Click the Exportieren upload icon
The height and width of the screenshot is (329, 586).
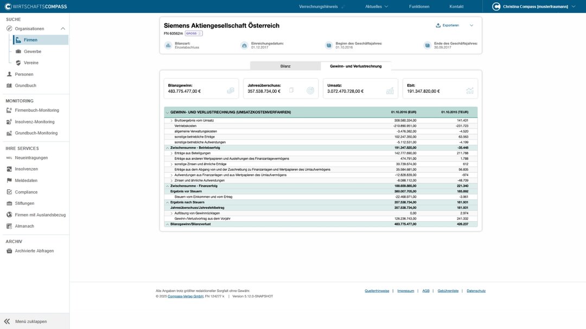pos(438,25)
